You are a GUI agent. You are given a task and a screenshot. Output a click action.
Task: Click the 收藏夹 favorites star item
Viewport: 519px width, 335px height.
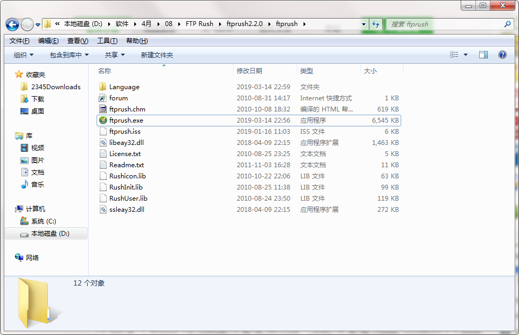point(30,74)
